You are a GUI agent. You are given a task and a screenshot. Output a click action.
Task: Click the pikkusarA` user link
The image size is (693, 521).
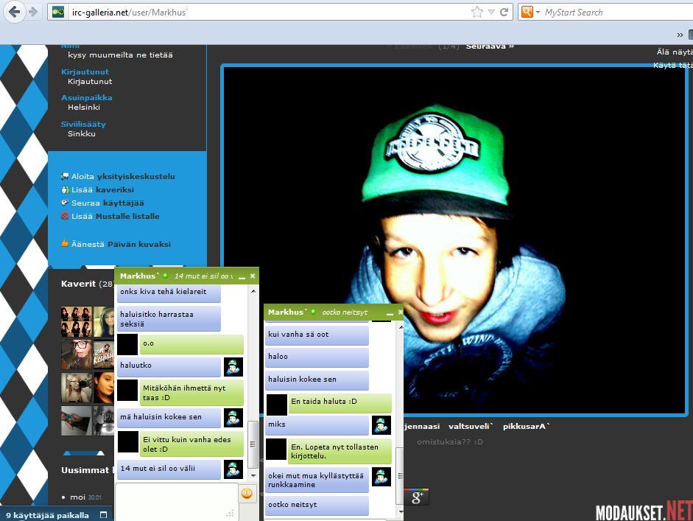pos(526,427)
